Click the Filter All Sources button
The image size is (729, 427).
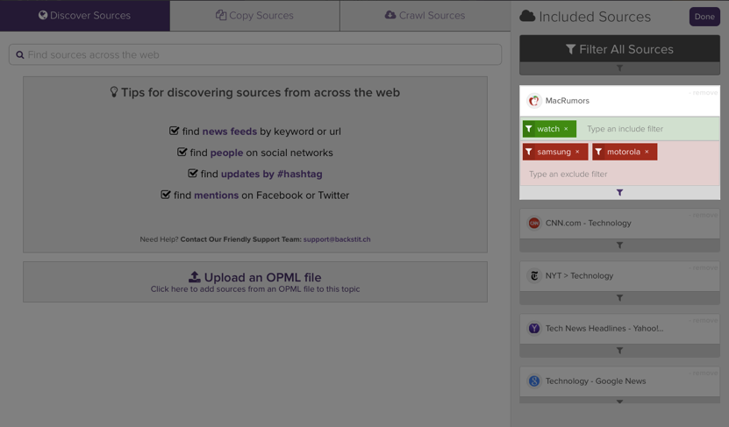click(619, 49)
